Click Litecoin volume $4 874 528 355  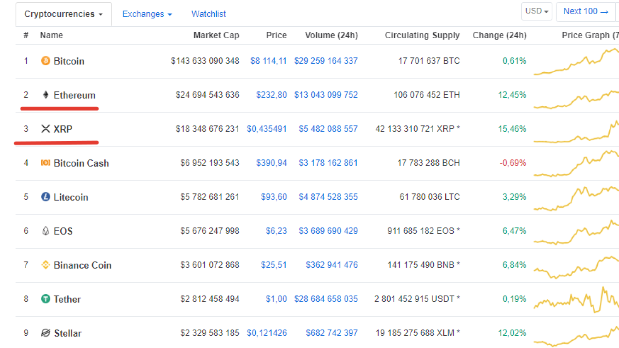[x=328, y=197]
